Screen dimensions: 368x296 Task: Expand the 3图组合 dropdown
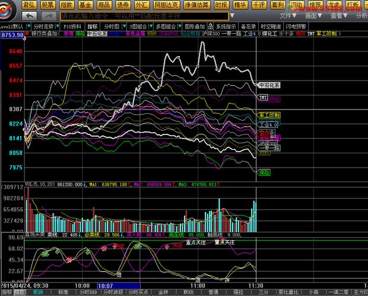[x=139, y=27]
